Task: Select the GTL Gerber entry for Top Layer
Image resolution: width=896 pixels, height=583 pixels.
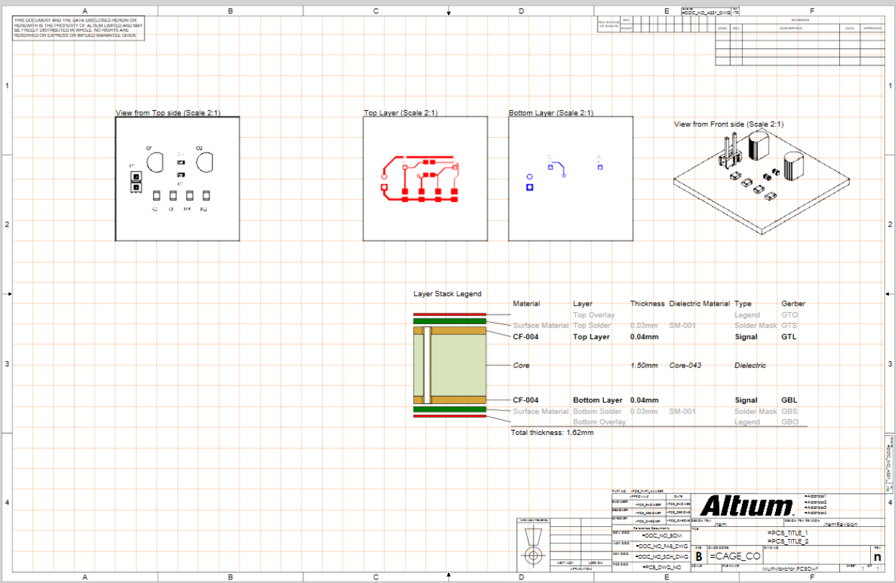Action: click(x=789, y=336)
